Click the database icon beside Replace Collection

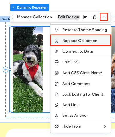[x=57, y=41]
